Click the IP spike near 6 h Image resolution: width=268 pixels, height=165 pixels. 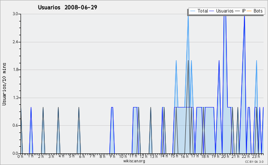tap(79, 130)
